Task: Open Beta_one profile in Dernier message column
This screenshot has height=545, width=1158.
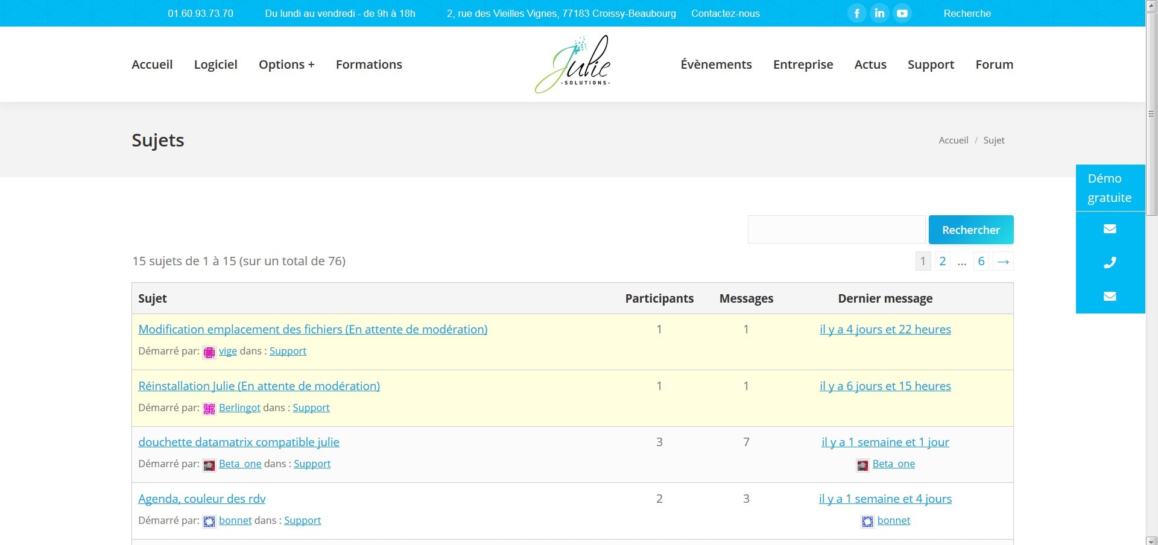Action: 894,464
